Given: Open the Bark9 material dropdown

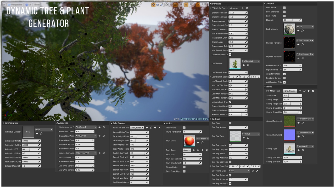Looking at the screenshot, I should click(305, 27).
